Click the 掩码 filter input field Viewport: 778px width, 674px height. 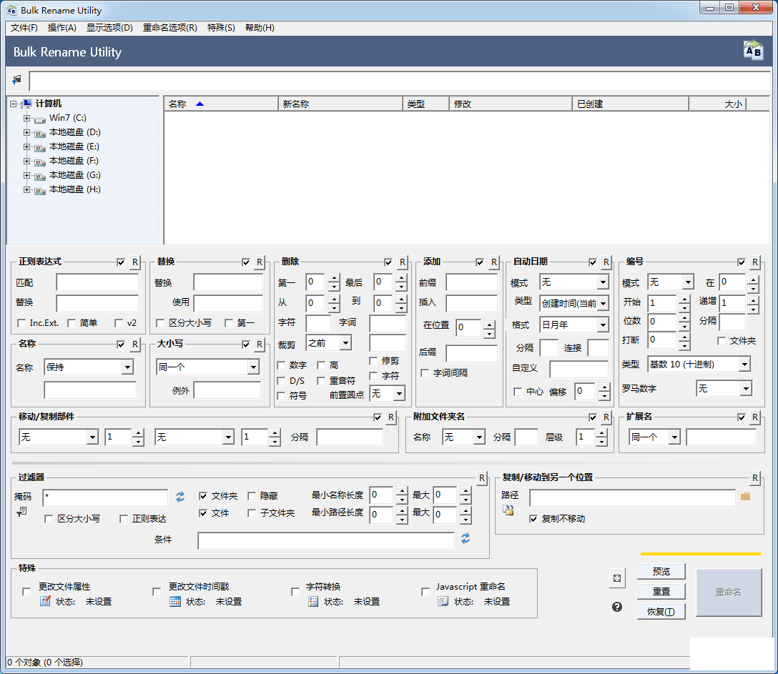click(x=105, y=497)
